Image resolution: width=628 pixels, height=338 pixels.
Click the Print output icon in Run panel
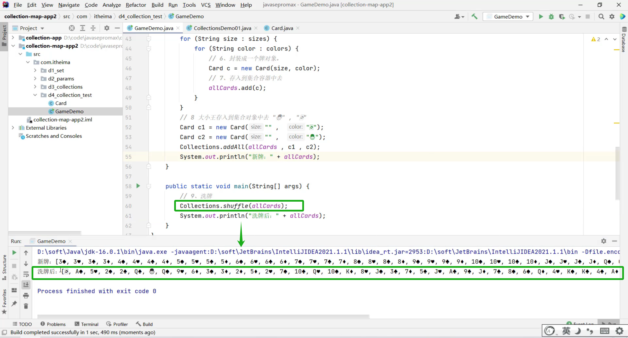[26, 296]
